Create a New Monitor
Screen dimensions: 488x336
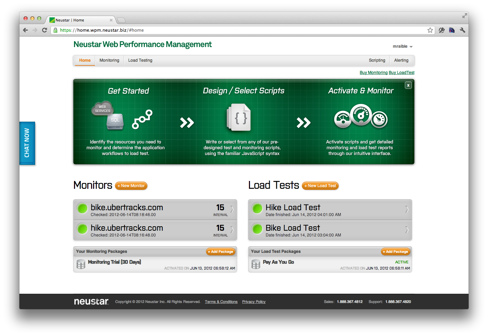[x=131, y=186]
